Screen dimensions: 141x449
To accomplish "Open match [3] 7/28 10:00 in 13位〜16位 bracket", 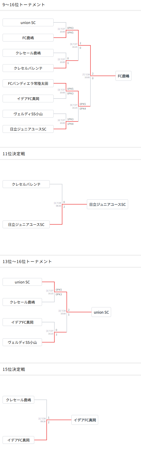I will coord(62,312).
